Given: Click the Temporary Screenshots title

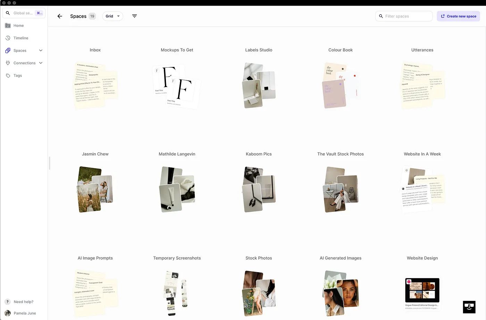Looking at the screenshot, I should pyautogui.click(x=177, y=258).
